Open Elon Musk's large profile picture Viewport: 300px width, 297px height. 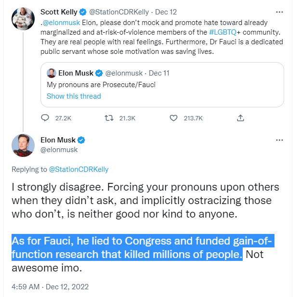coord(23,145)
